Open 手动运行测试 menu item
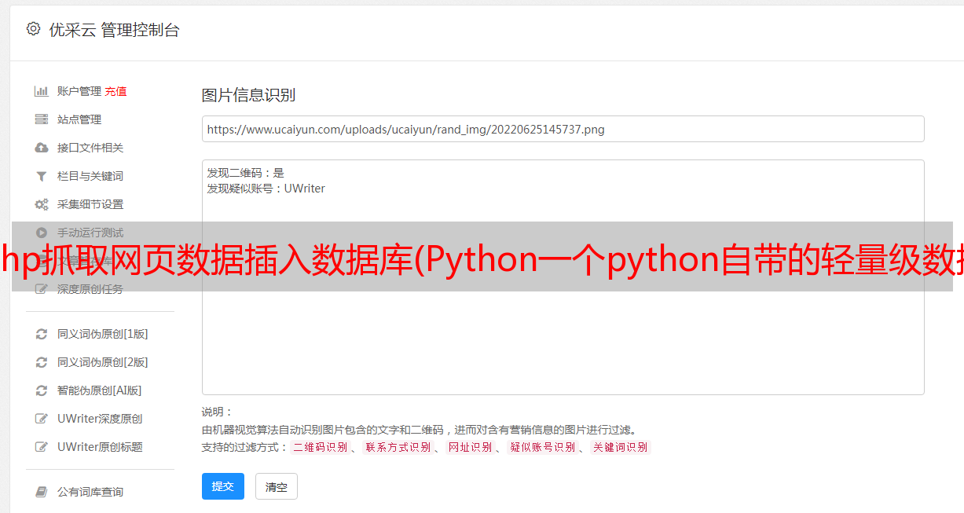Image resolution: width=964 pixels, height=513 pixels. (90, 233)
